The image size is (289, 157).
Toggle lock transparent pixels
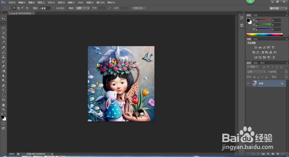point(254,77)
